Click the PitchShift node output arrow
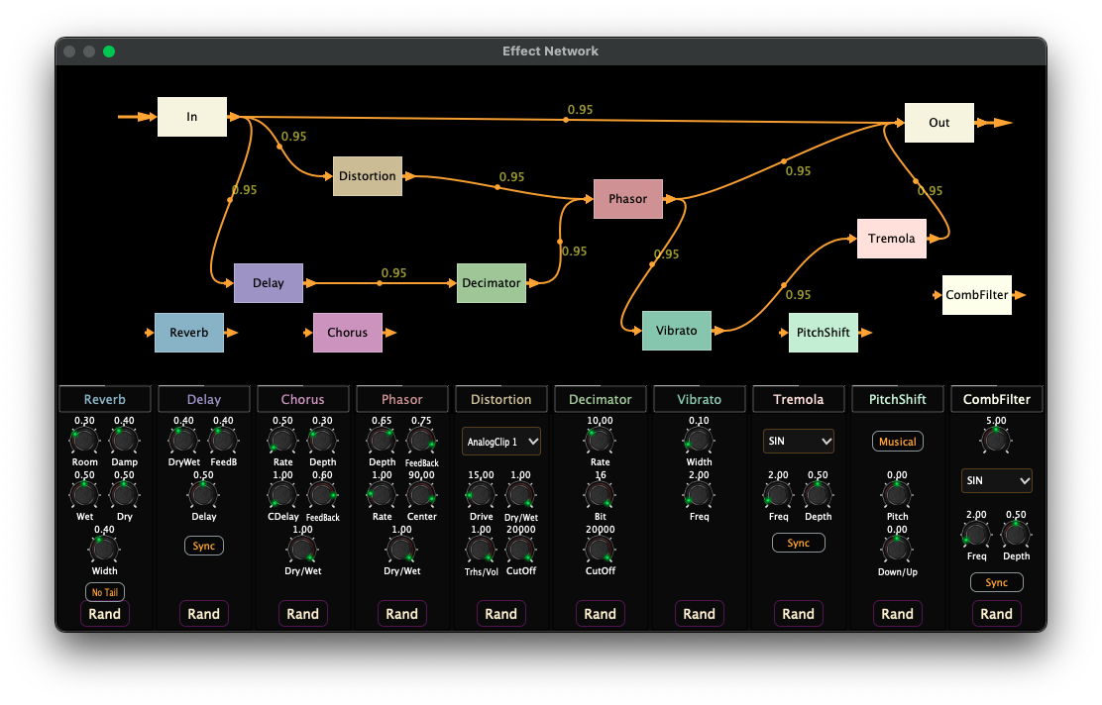The width and height of the screenshot is (1102, 705). [x=866, y=332]
